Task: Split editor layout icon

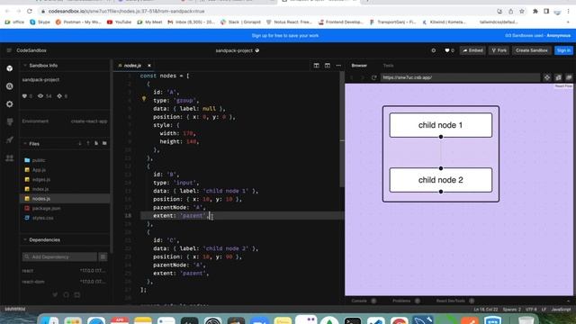Action: [x=316, y=66]
